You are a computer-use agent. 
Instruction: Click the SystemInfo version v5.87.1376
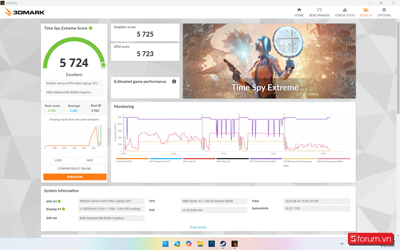tap(317, 209)
